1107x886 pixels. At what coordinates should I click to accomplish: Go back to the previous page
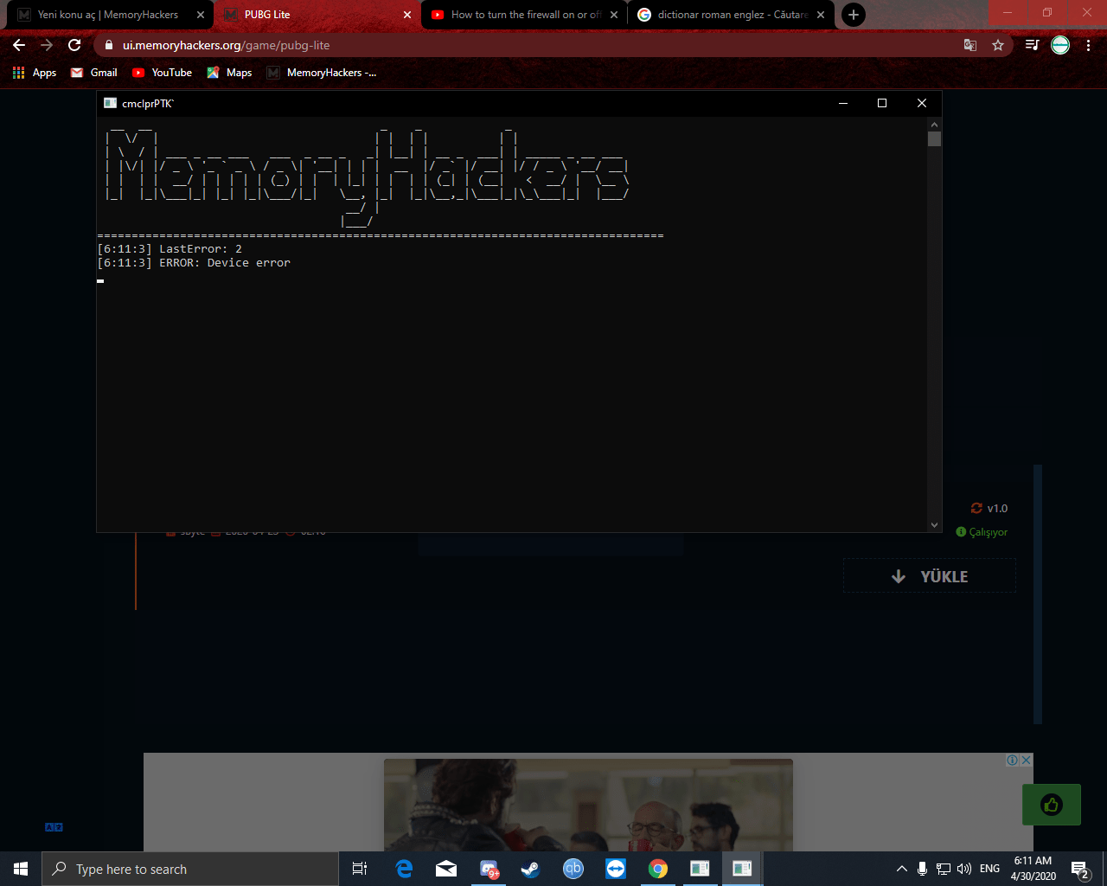[19, 45]
